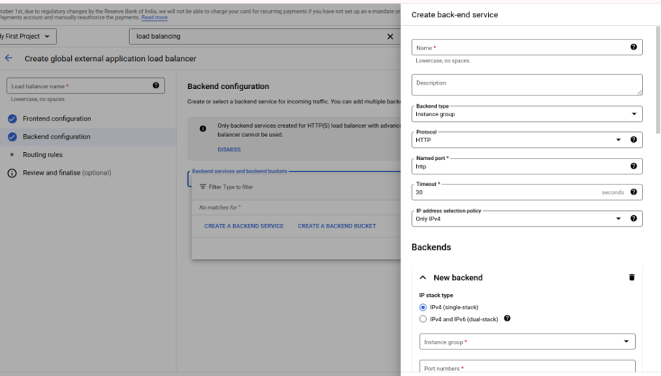Clear the load balancing search with X
This screenshot has width=661, height=376.
tap(390, 37)
